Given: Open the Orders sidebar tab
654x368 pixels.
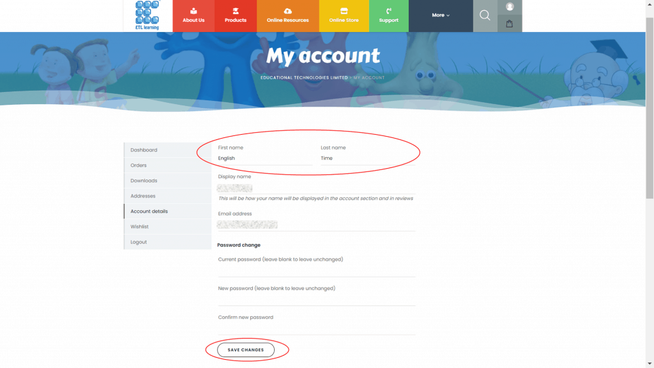Looking at the screenshot, I should tap(139, 165).
